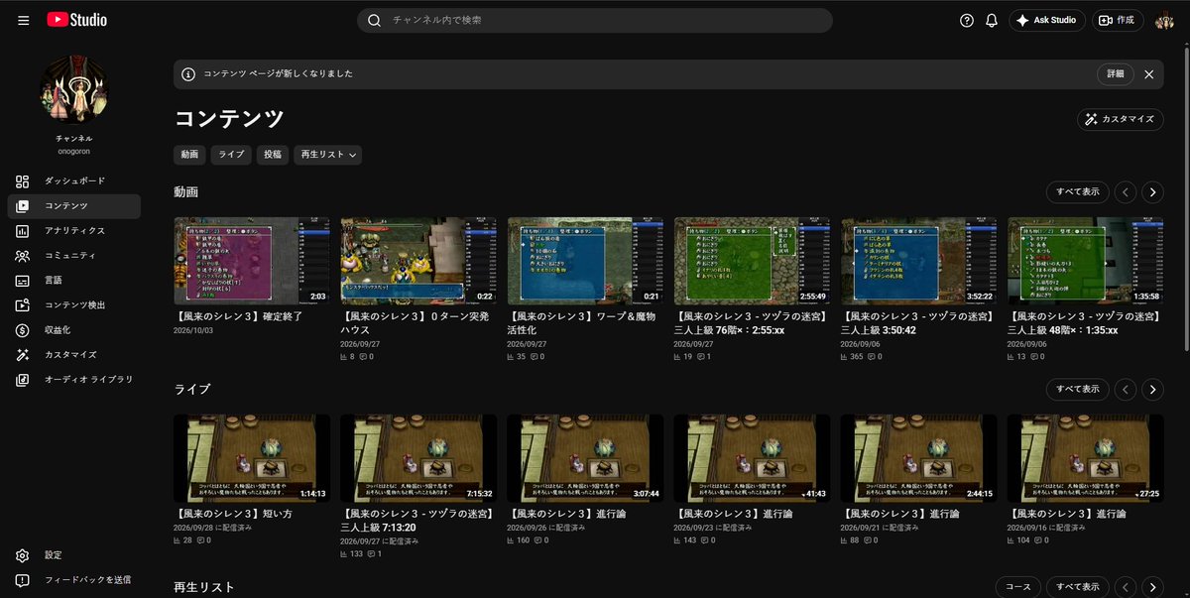
Task: Open the 3:52:22 video thumbnail
Action: (x=918, y=261)
